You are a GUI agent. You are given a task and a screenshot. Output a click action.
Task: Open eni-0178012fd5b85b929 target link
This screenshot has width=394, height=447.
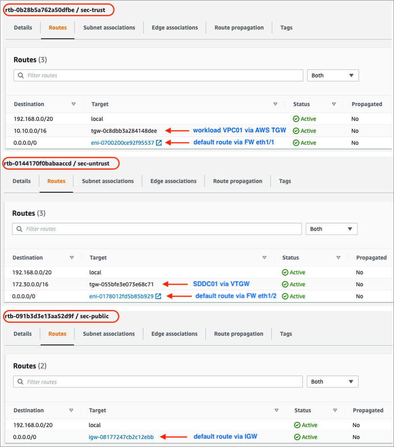122,296
